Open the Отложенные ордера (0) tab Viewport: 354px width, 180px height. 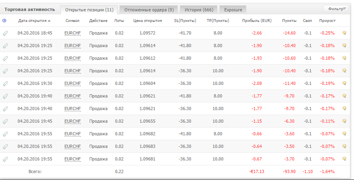(149, 10)
